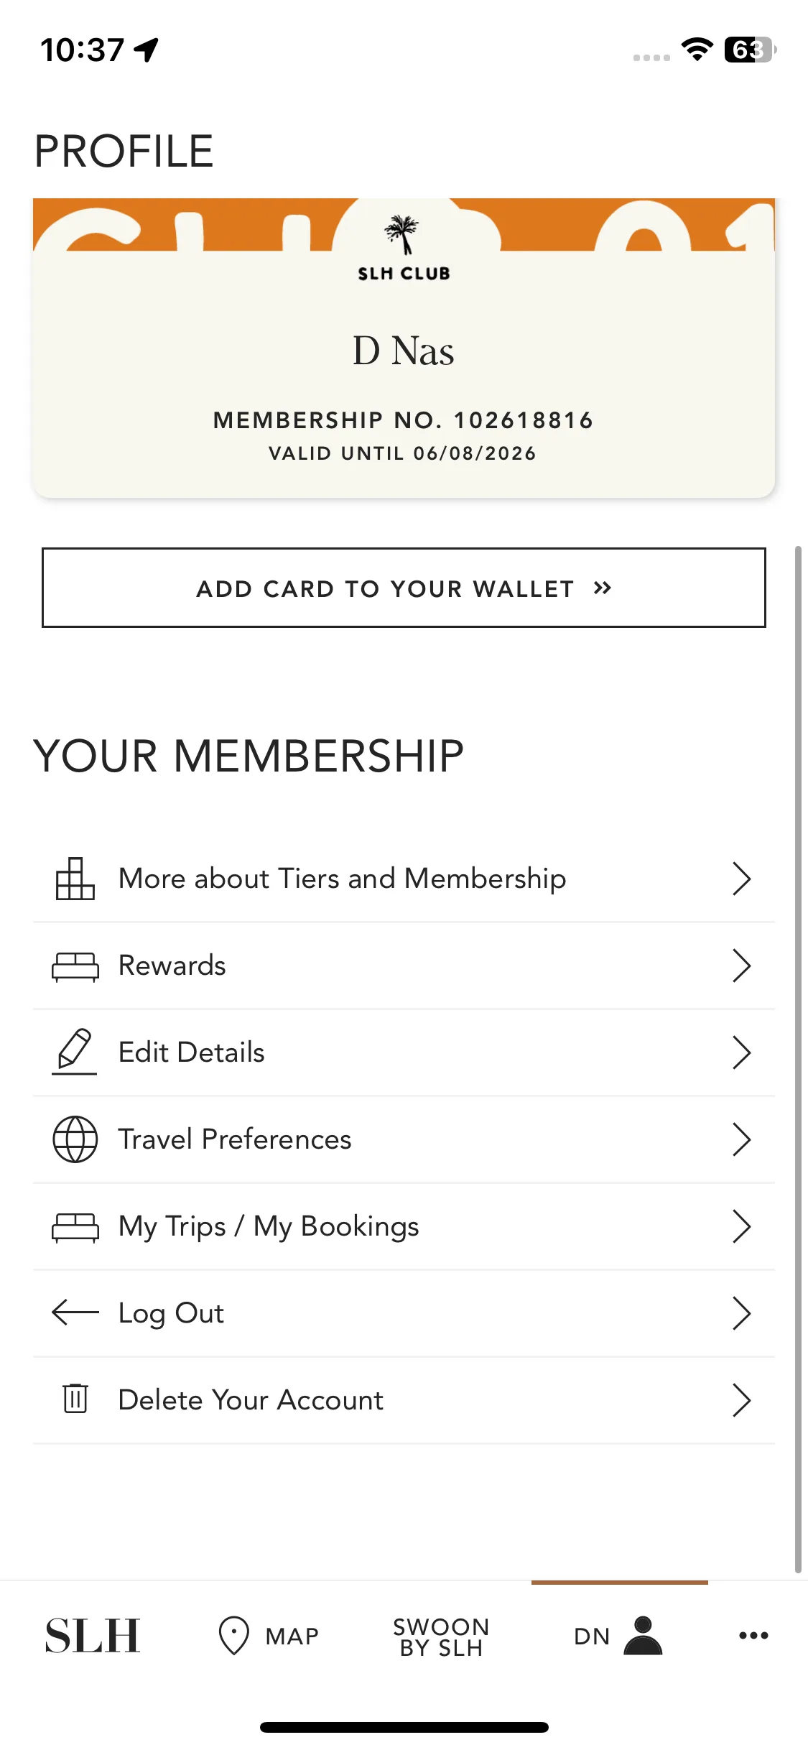Tap the bed icon beside My Trips
Screen dimensions: 808x1750
75,1227
